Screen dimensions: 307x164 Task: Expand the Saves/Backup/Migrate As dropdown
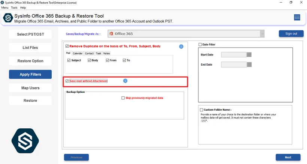tap(262, 34)
